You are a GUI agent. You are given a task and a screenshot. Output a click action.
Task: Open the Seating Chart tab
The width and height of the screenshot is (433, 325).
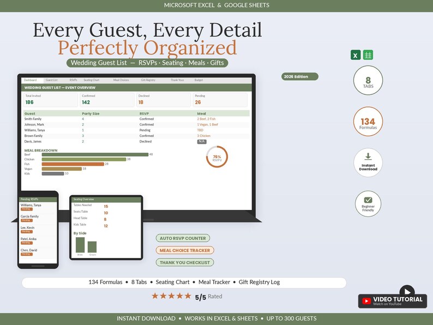[92, 80]
